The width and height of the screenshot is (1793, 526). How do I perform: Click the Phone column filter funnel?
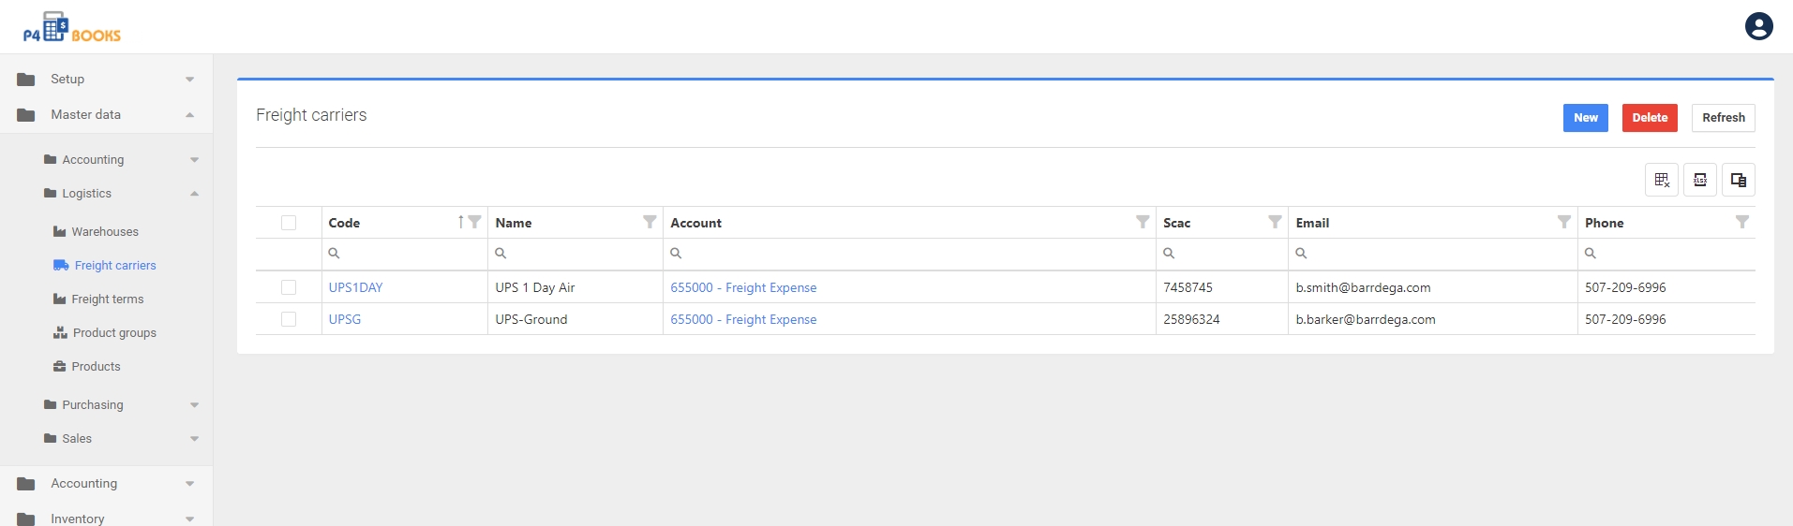tap(1741, 222)
